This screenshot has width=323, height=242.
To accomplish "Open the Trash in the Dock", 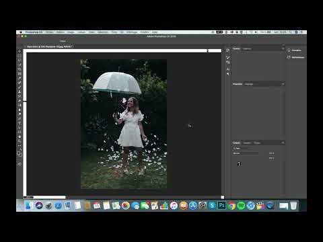I will click(x=293, y=205).
